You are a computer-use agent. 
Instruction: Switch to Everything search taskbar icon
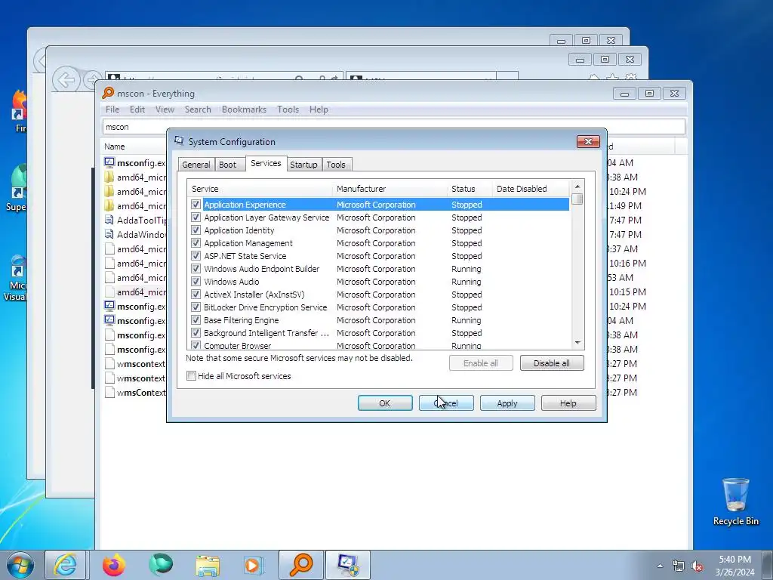(x=301, y=565)
